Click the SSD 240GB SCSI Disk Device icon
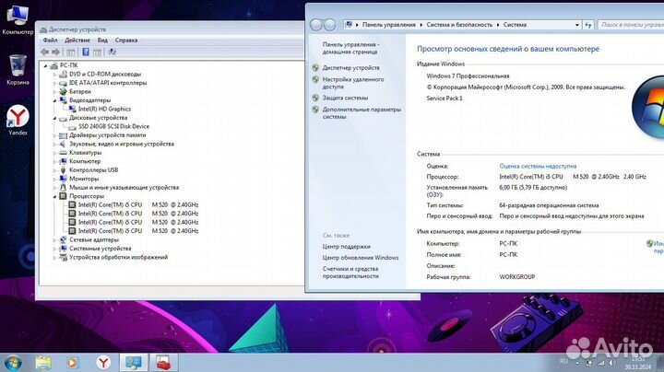The width and height of the screenshot is (664, 372). click(x=73, y=126)
